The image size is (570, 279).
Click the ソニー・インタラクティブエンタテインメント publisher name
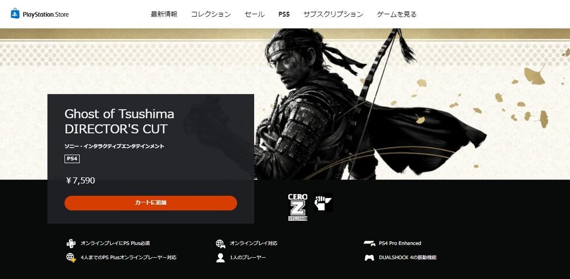tap(114, 146)
